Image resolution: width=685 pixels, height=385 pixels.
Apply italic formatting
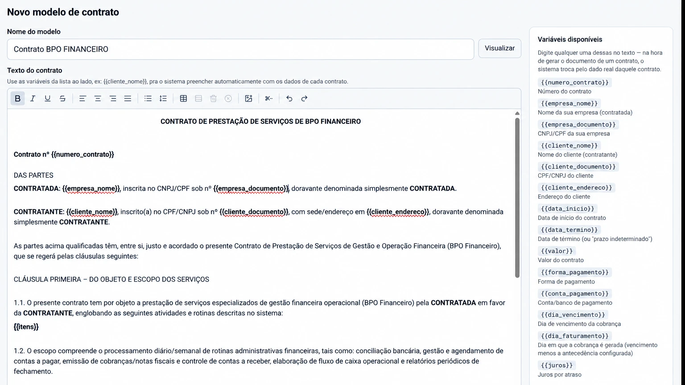point(33,98)
